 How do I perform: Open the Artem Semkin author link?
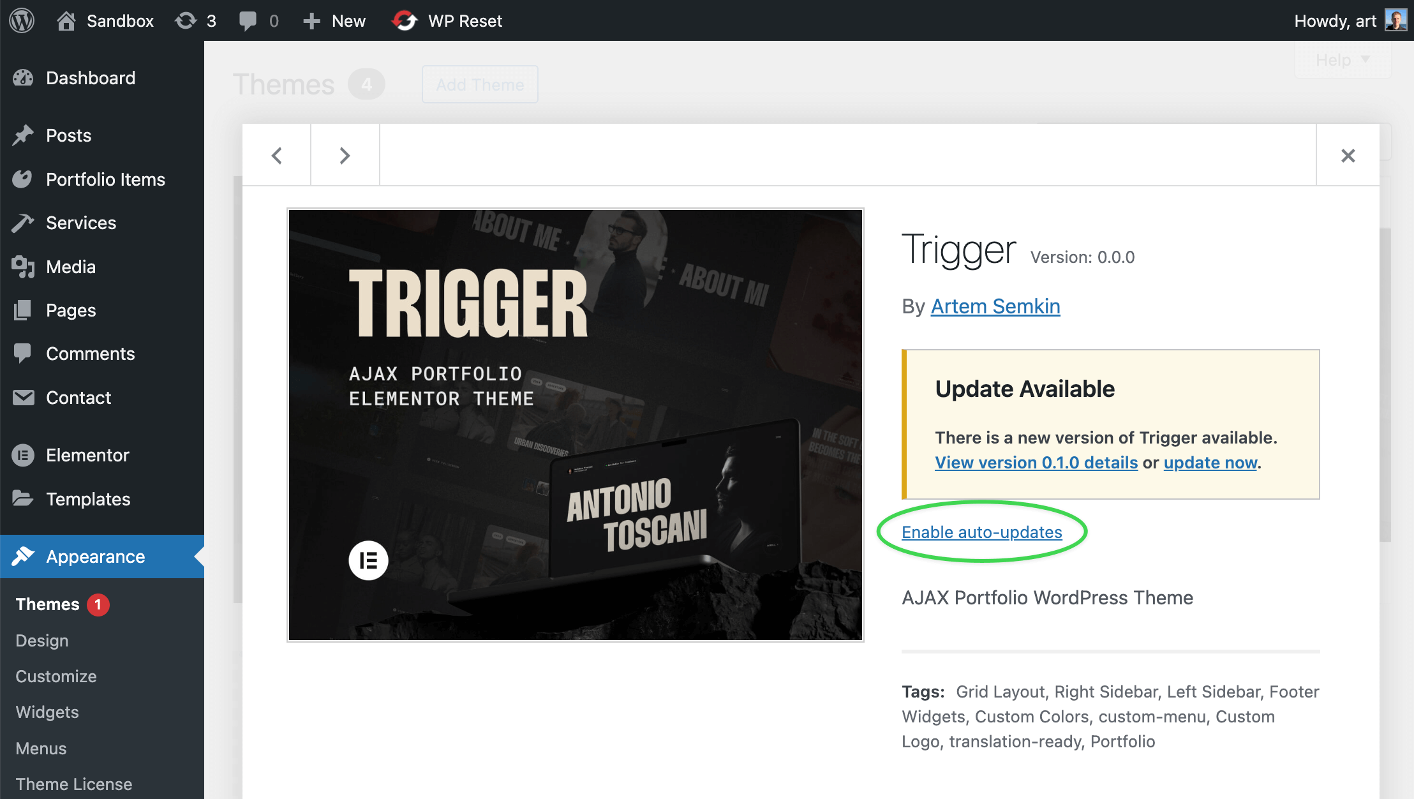(x=995, y=306)
